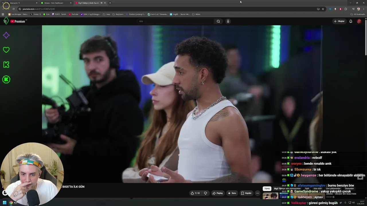The width and height of the screenshot is (367, 206).
Task: Open the Chrome extensions puzzle icon
Action: point(346,9)
